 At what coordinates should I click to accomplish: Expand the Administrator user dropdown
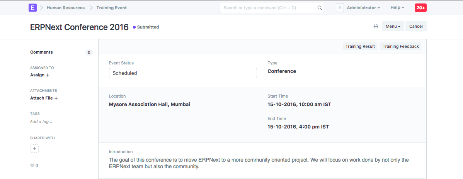coord(363,8)
